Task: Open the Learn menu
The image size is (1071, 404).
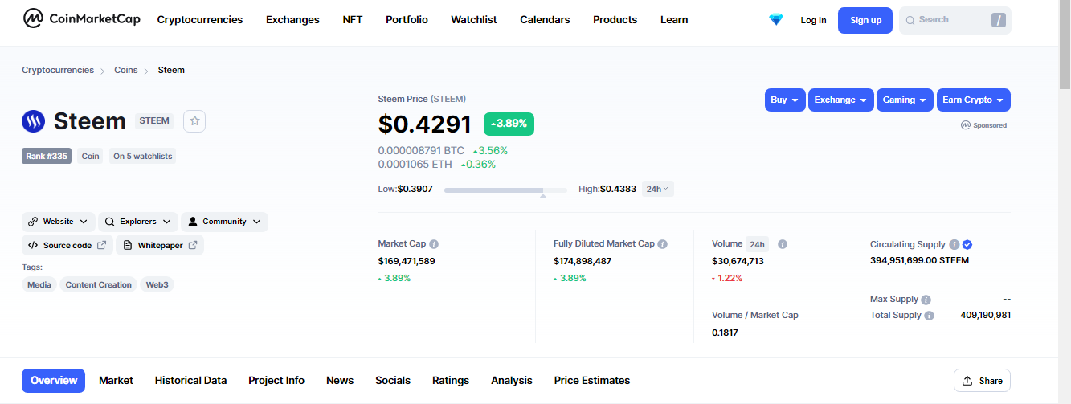Action: point(674,19)
